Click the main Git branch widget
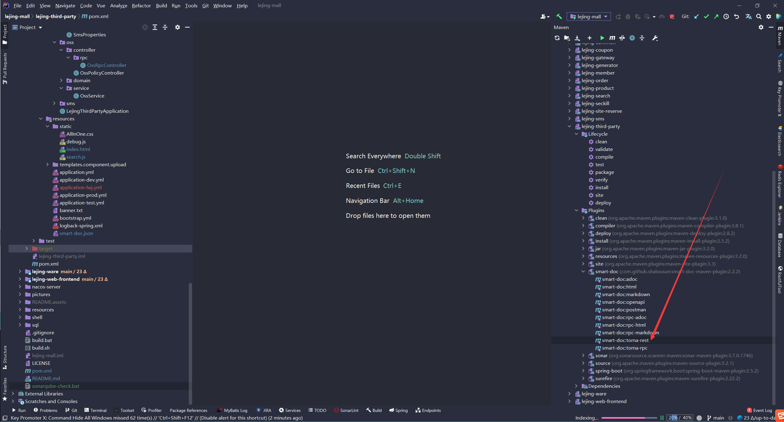This screenshot has height=422, width=784. point(715,418)
